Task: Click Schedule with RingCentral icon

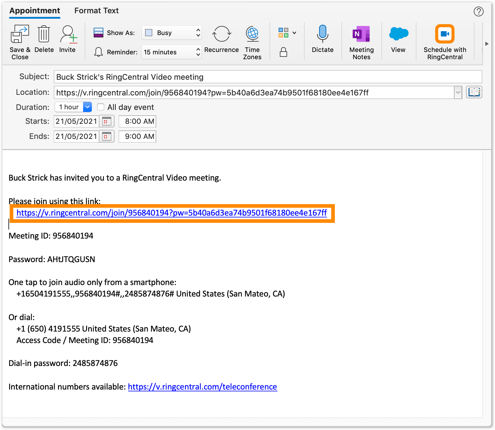Action: (x=445, y=34)
